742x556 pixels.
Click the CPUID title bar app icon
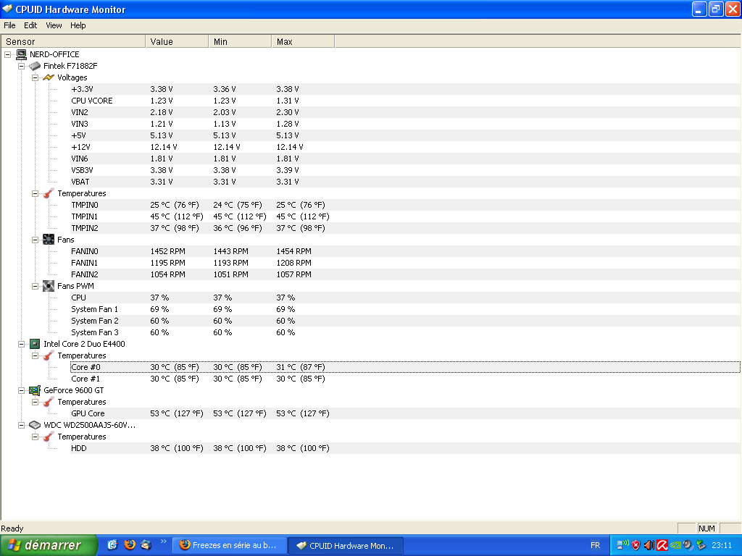pos(7,9)
